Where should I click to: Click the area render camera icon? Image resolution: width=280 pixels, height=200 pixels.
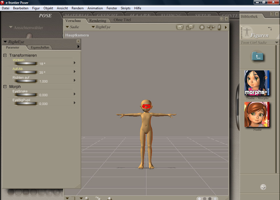tap(190, 27)
